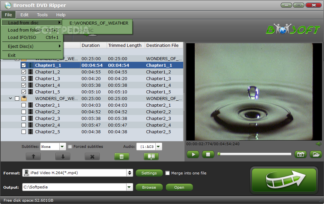Click the green volume speaker icon
This screenshot has height=204, width=324.
pos(319,144)
